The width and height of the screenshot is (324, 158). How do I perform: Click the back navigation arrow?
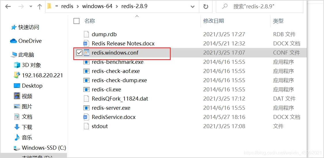point(8,6)
